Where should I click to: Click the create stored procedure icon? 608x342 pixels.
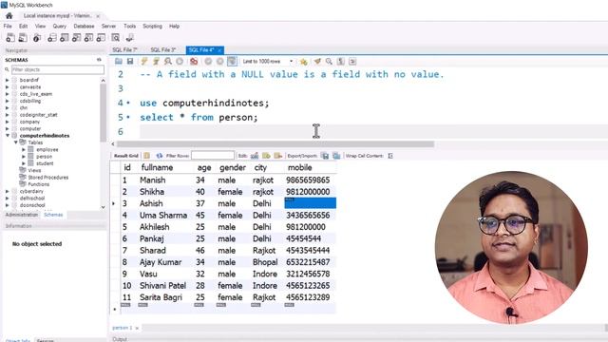tap(89, 38)
